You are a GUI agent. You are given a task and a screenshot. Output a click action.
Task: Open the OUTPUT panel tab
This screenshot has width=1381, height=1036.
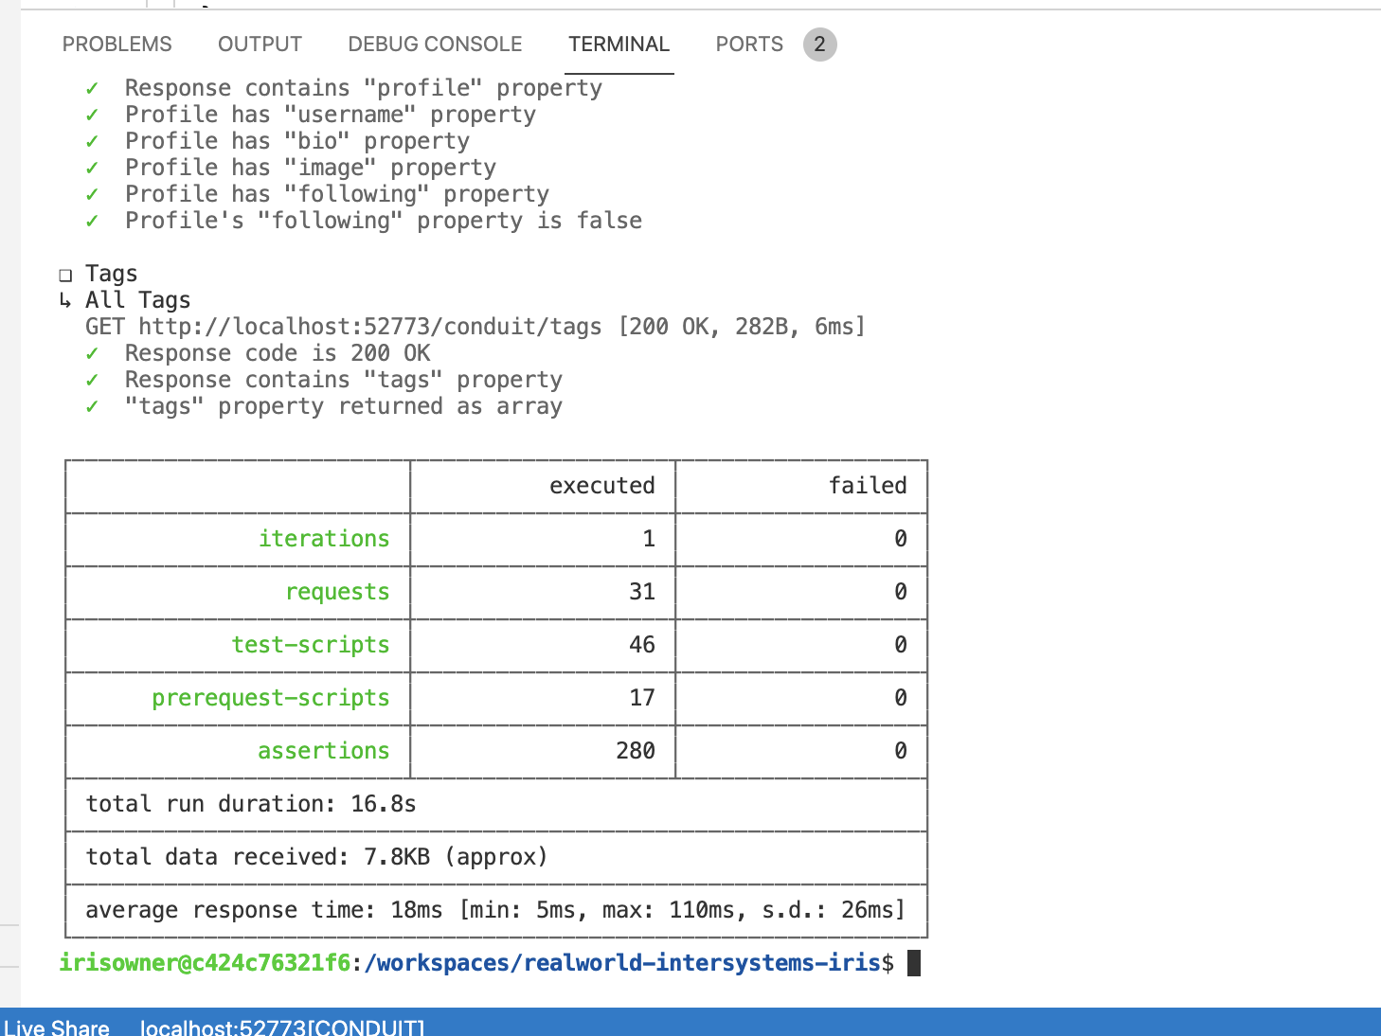260,45
